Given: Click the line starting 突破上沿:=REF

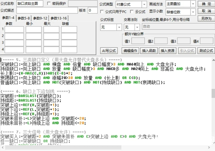Looking at the screenshot, I should pos(30,105).
